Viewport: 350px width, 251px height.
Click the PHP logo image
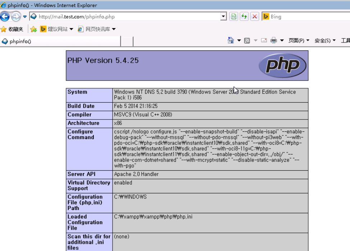point(282,65)
